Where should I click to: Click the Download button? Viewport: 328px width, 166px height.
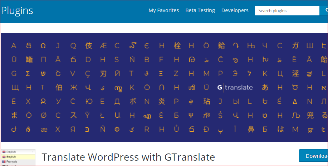pos(314,156)
